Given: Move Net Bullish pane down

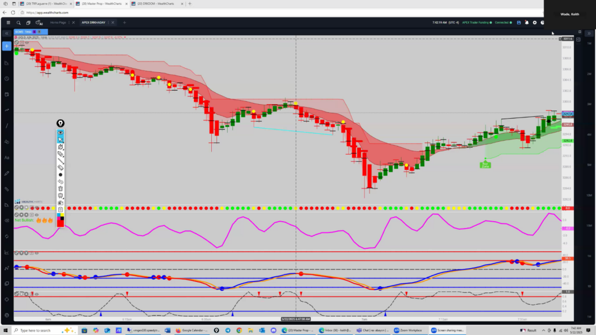Looking at the screenshot, I should point(22,215).
